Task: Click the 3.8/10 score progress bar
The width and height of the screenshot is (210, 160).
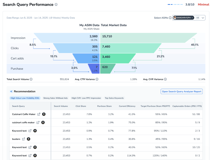Action: click(175, 4)
